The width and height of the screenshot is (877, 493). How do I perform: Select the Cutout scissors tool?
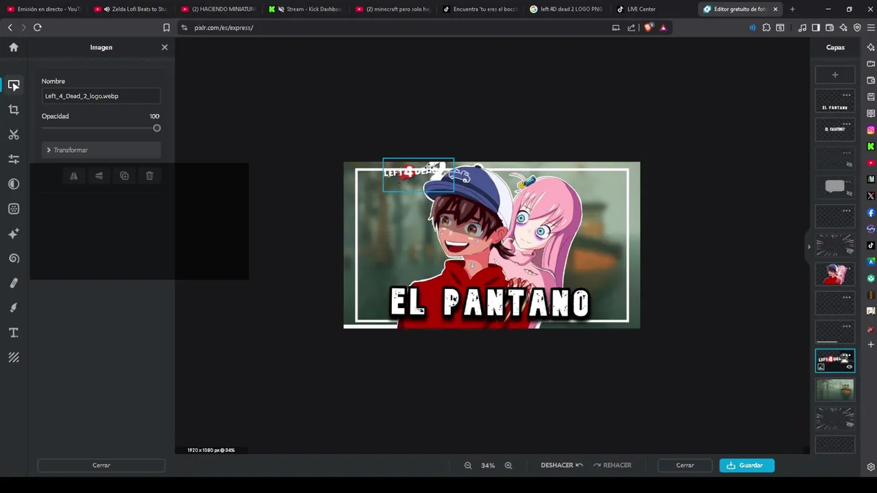coord(14,135)
